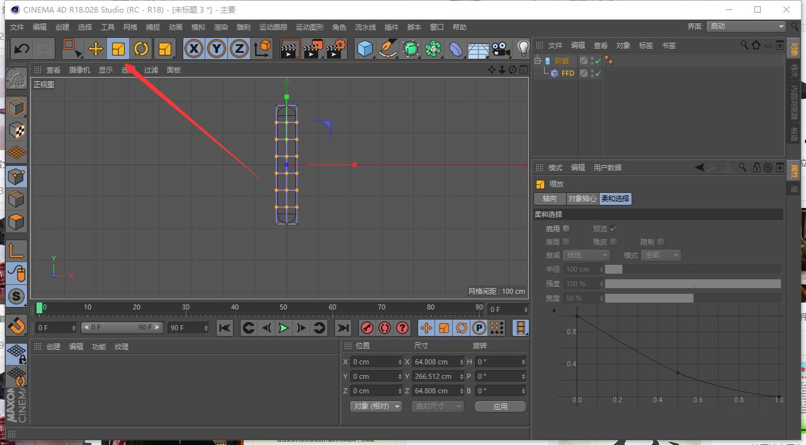Toggle Z axis lock
Image resolution: width=806 pixels, height=445 pixels.
point(239,49)
